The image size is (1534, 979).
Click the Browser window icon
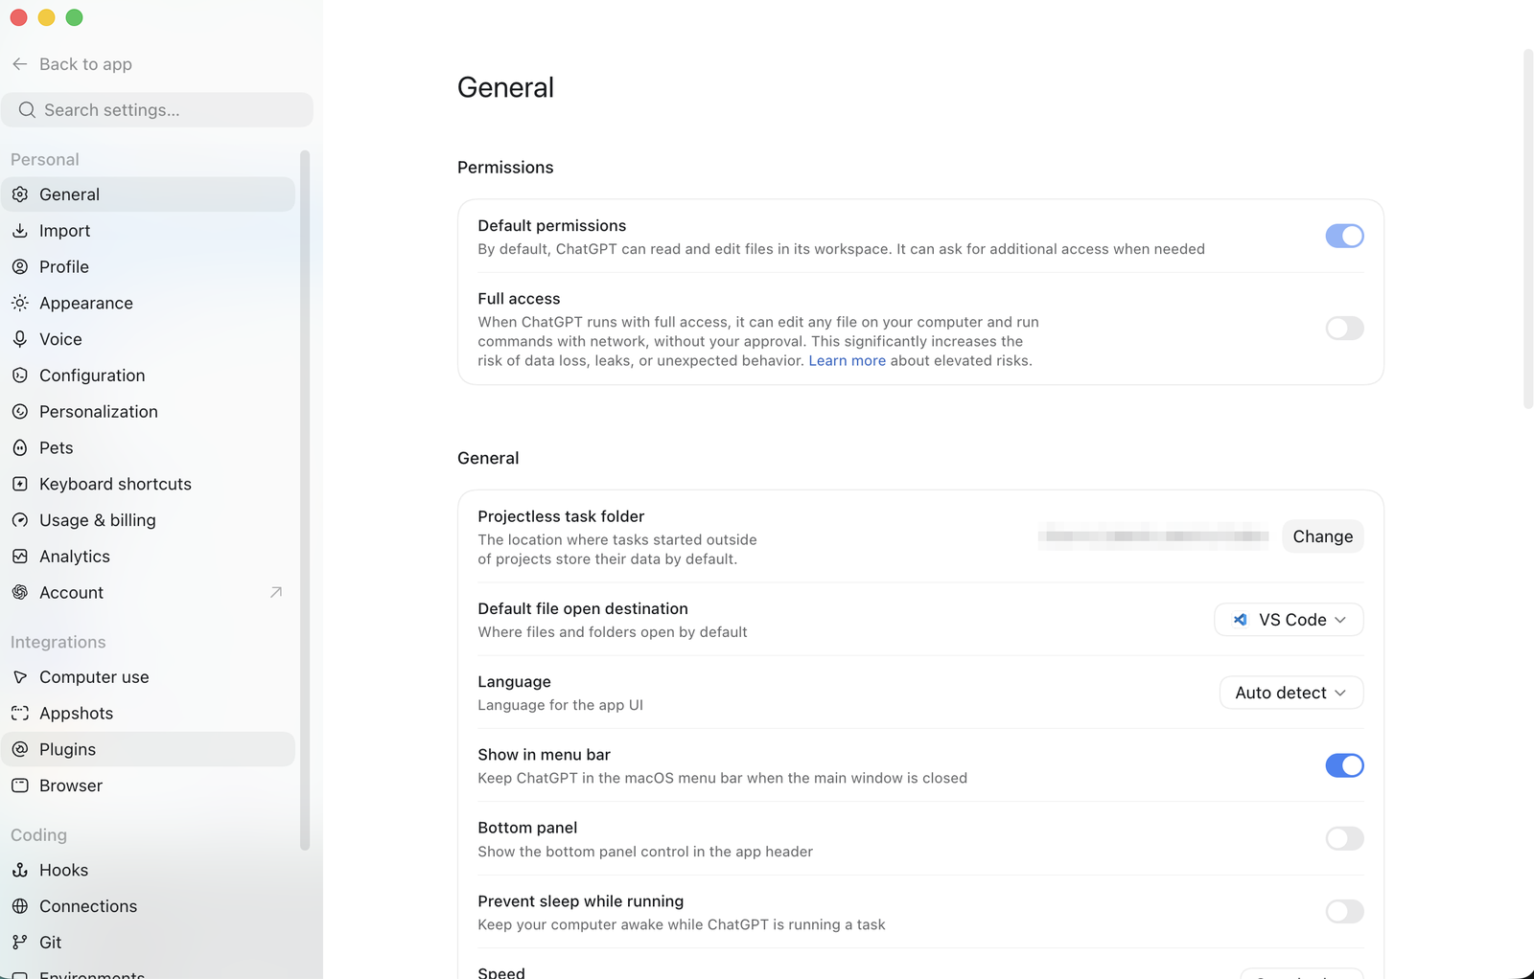click(x=20, y=785)
